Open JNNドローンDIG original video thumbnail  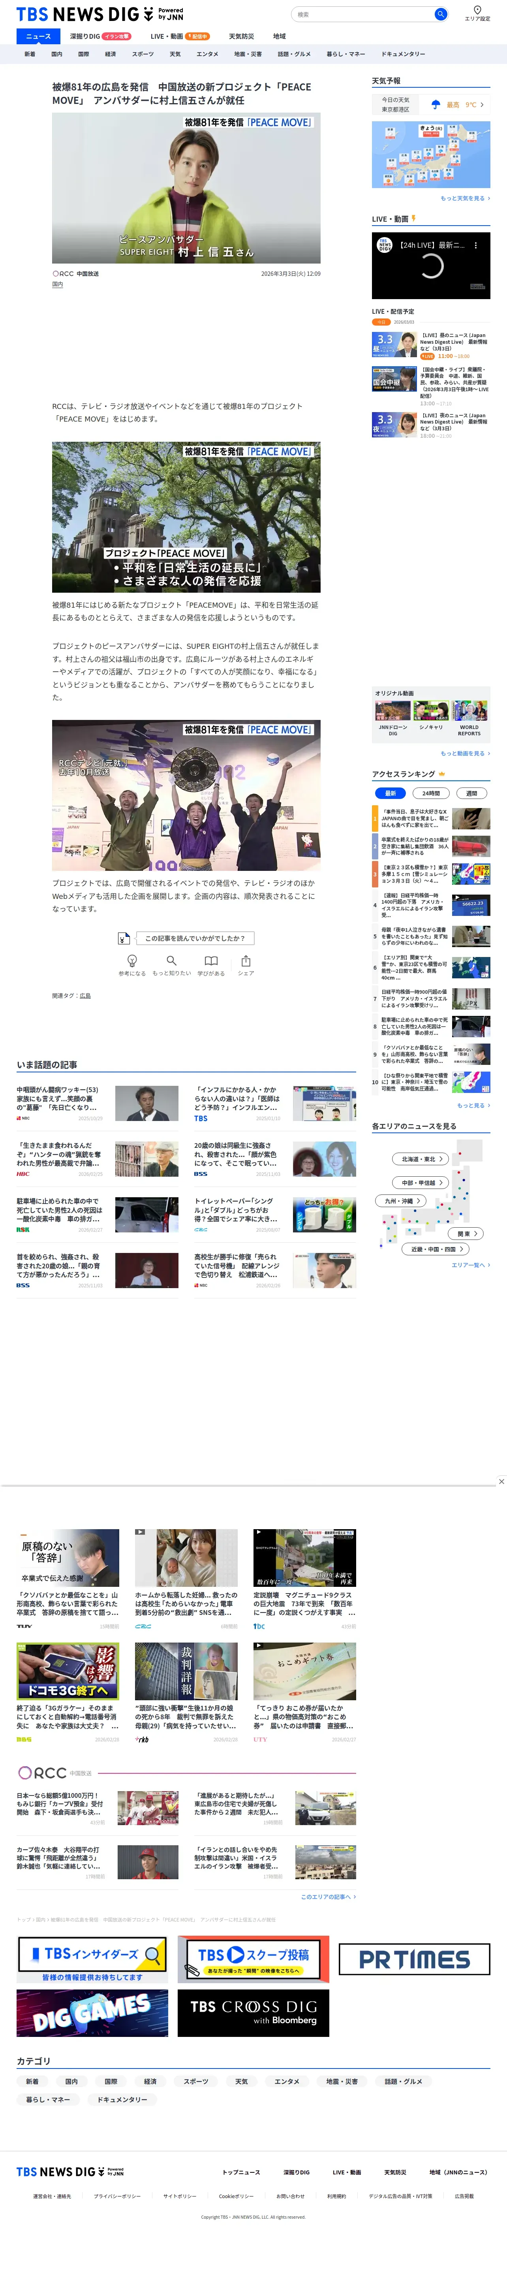coord(393,711)
